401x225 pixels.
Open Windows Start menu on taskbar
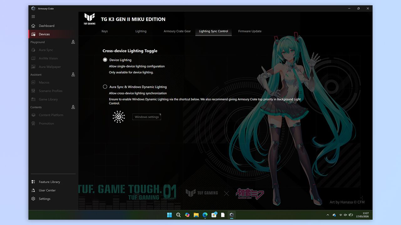[x=169, y=215]
